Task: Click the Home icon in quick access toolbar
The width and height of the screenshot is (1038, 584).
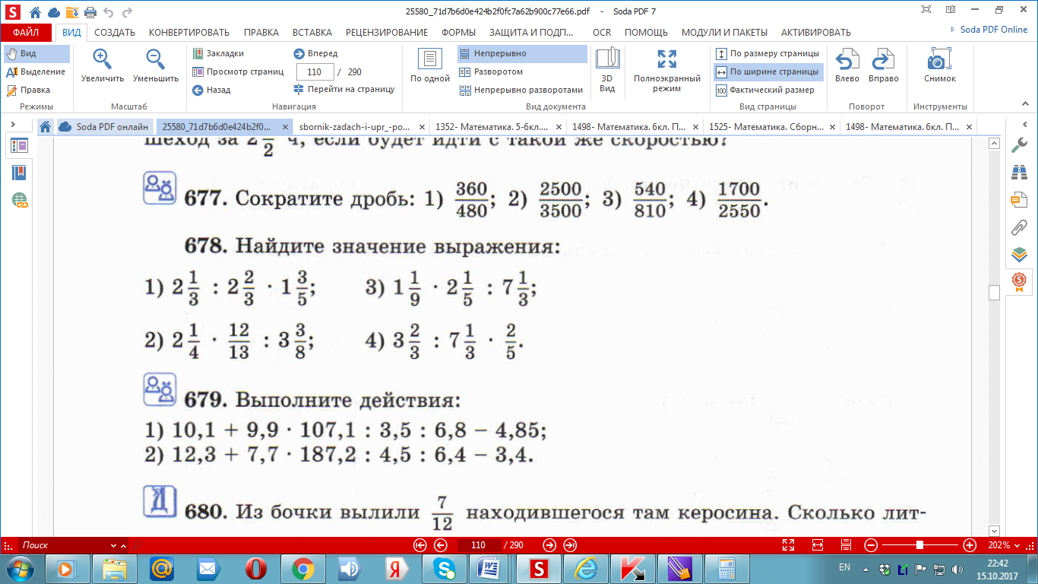Action: (36, 11)
